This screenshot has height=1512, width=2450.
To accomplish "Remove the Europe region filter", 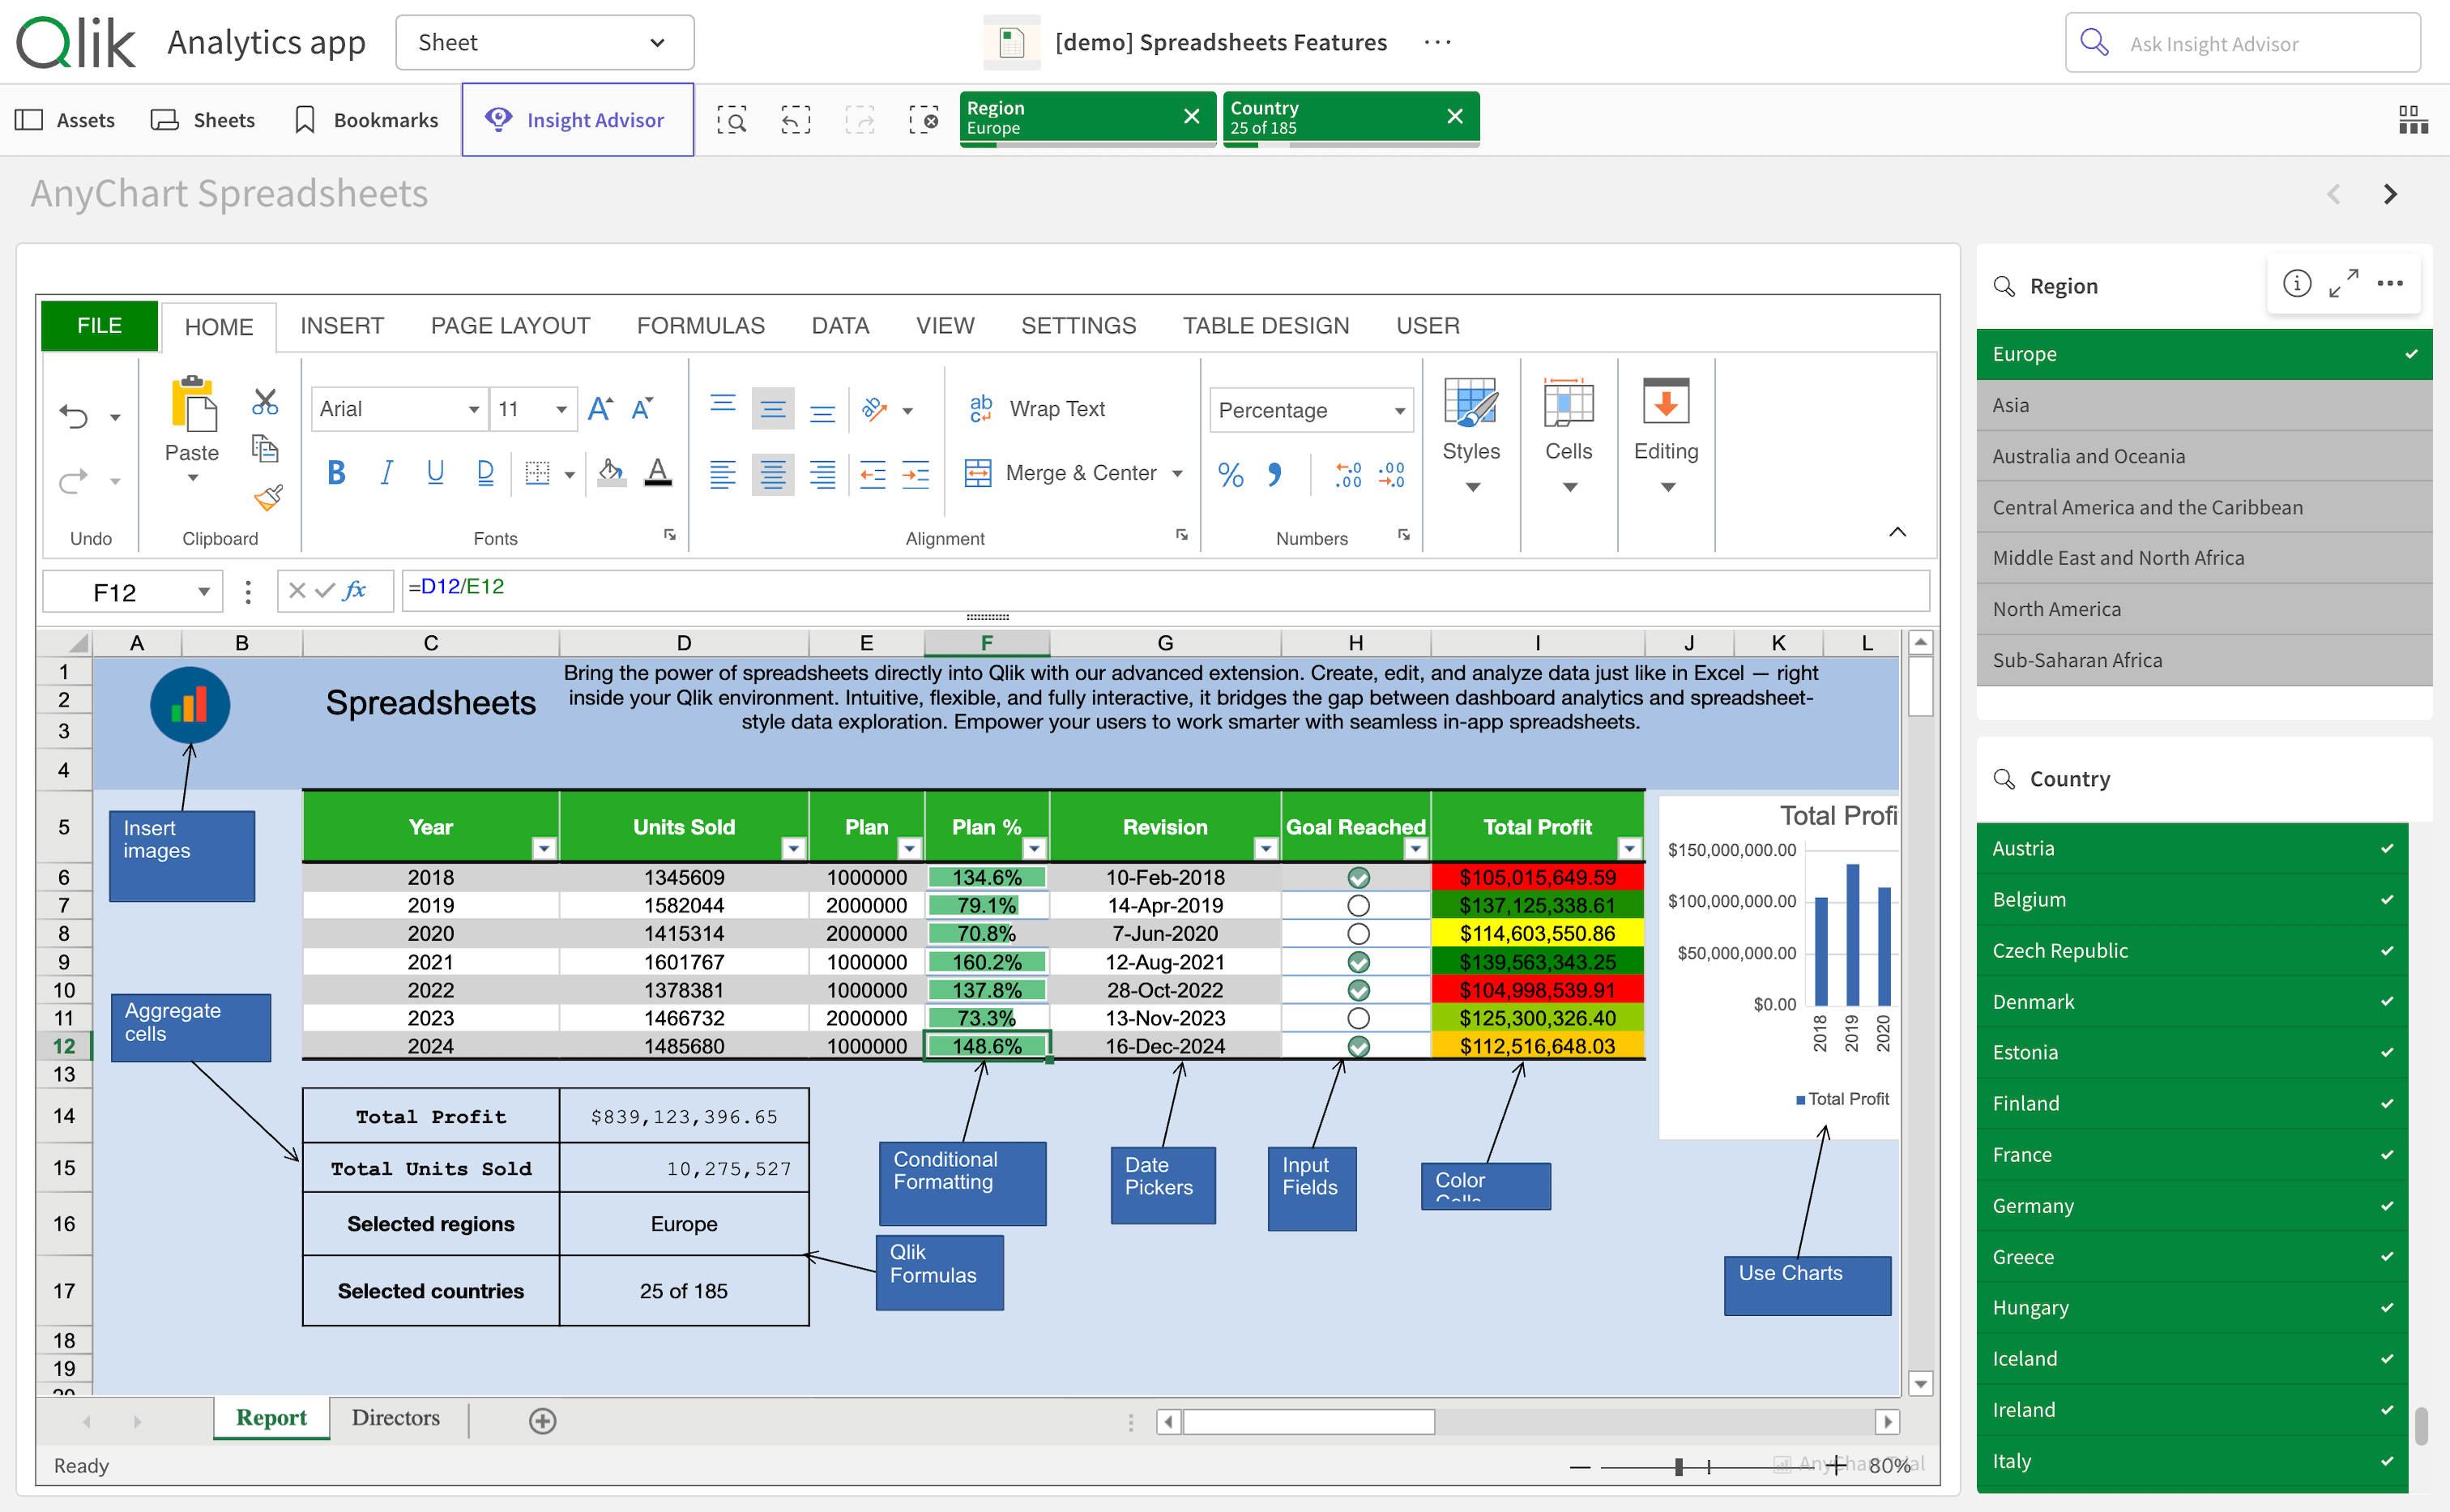I will (1192, 116).
